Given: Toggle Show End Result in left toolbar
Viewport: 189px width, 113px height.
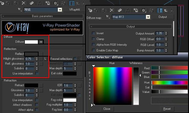Looking at the screenshot, I should click(x=72, y=3).
